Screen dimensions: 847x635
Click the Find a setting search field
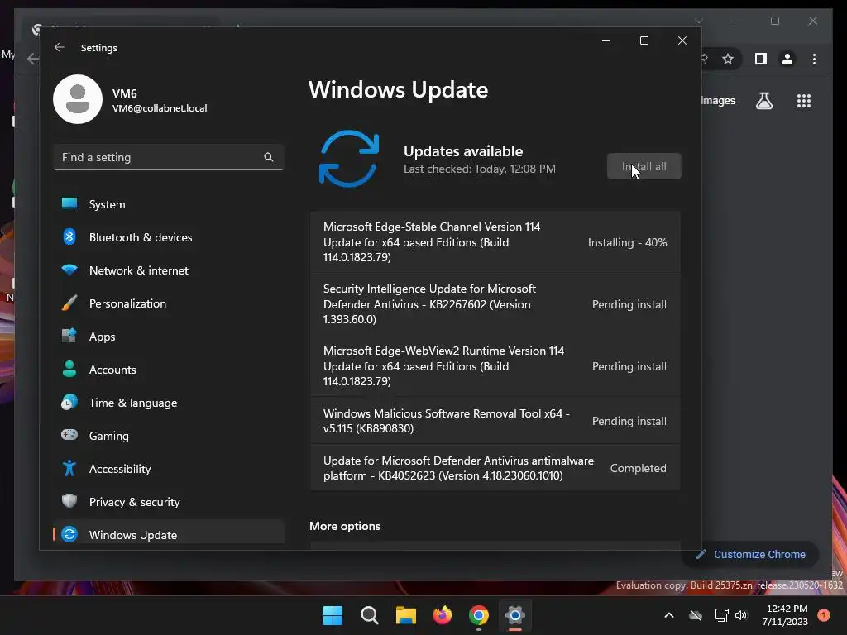pos(169,157)
